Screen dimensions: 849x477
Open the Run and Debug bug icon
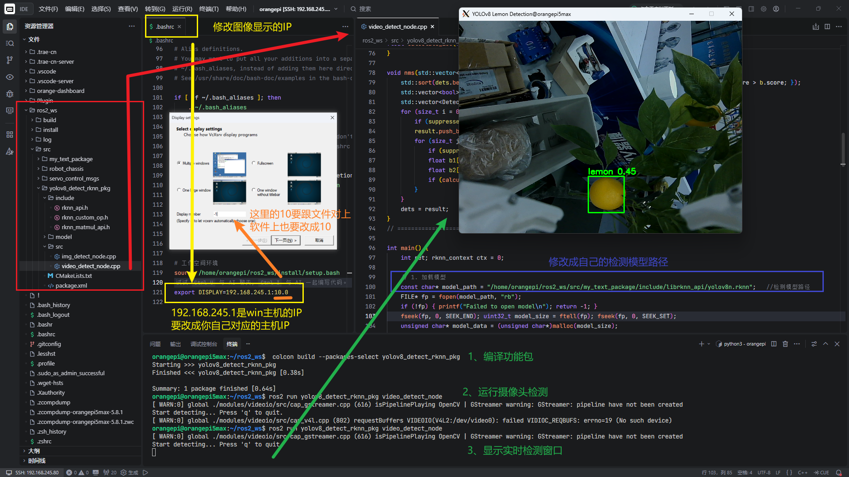coord(10,94)
